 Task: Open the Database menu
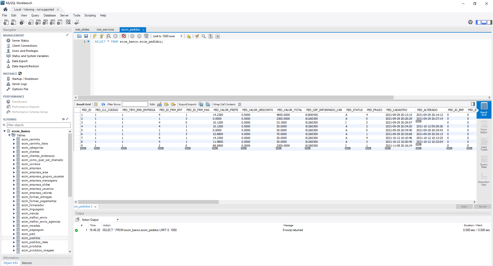pyautogui.click(x=50, y=15)
